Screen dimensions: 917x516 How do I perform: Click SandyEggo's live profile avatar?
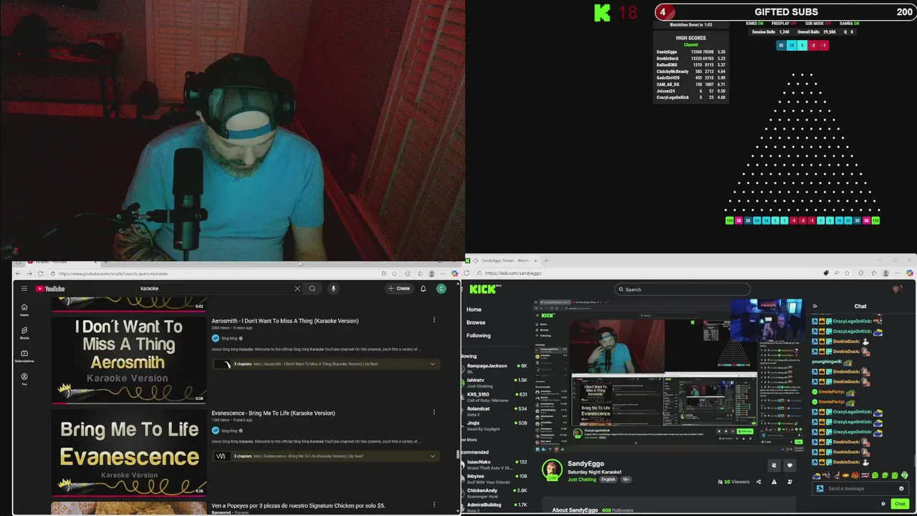click(552, 470)
